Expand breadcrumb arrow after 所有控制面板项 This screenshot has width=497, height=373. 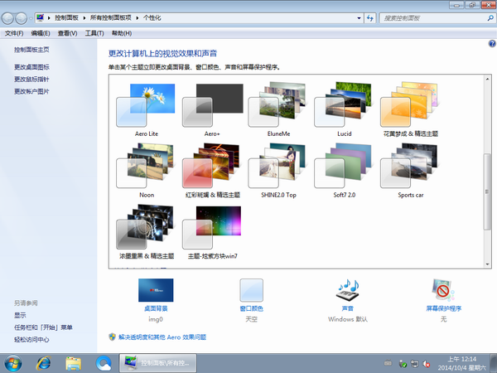pyautogui.click(x=138, y=18)
